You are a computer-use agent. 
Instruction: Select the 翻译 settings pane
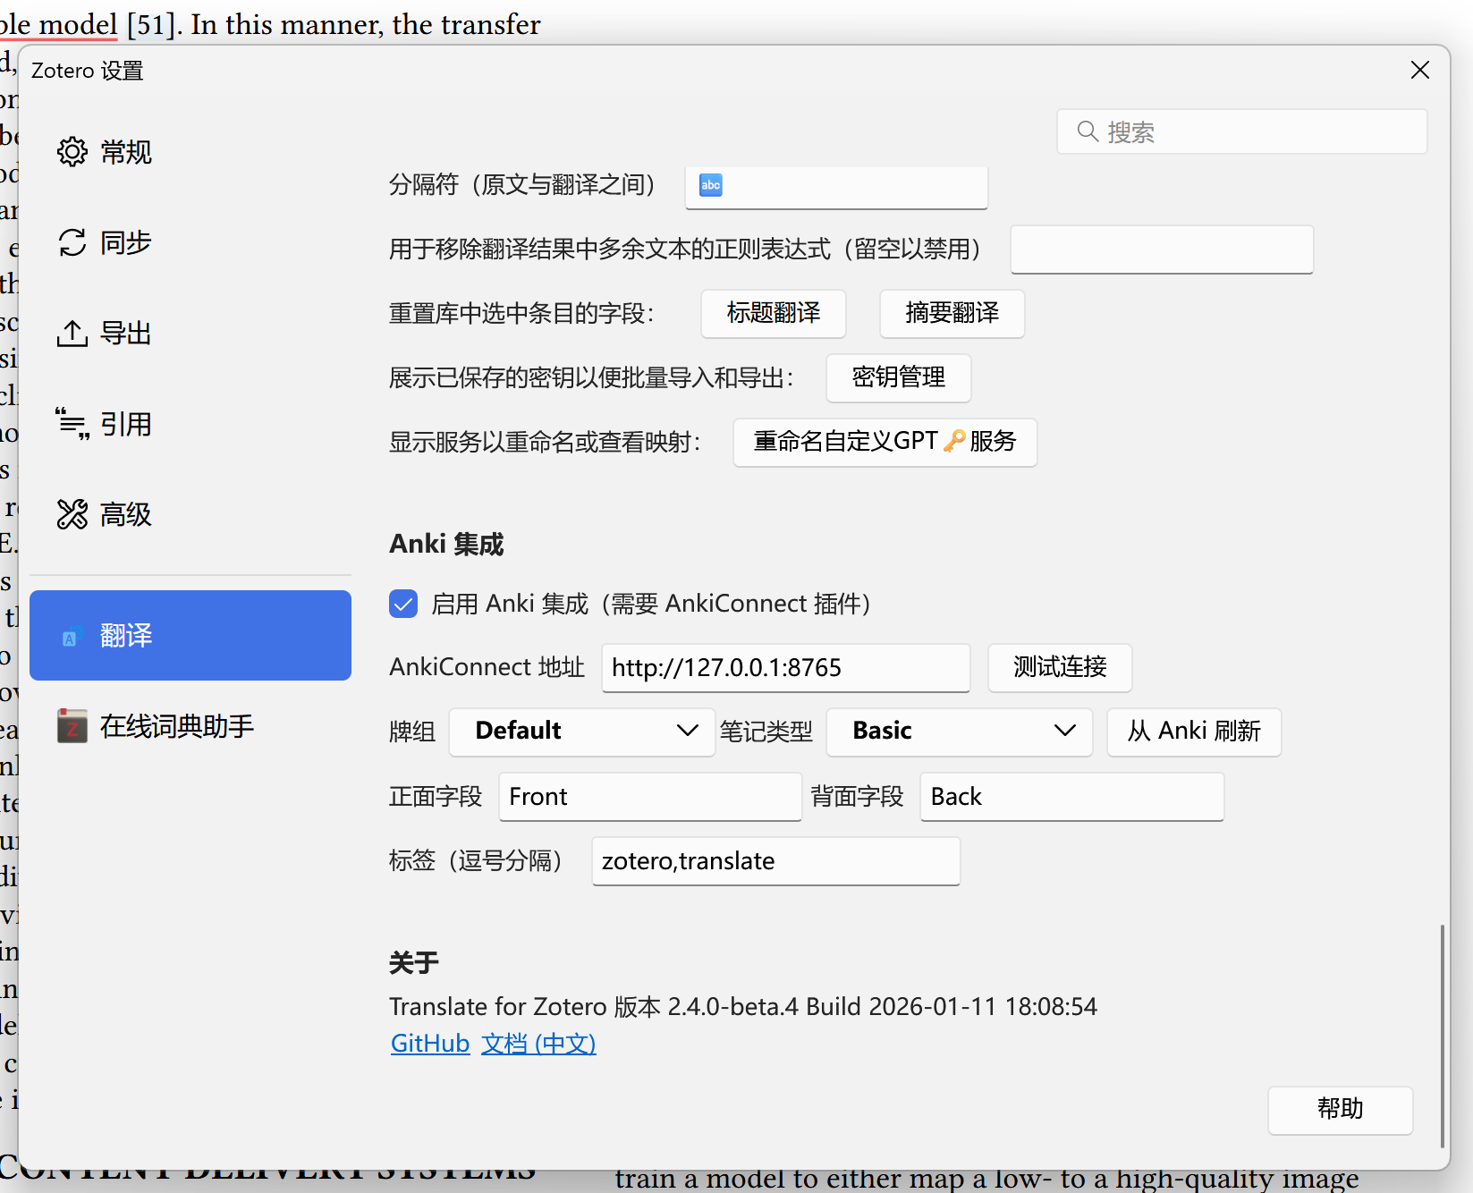(x=190, y=636)
